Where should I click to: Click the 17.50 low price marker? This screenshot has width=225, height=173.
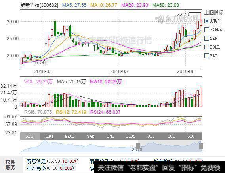point(40,62)
